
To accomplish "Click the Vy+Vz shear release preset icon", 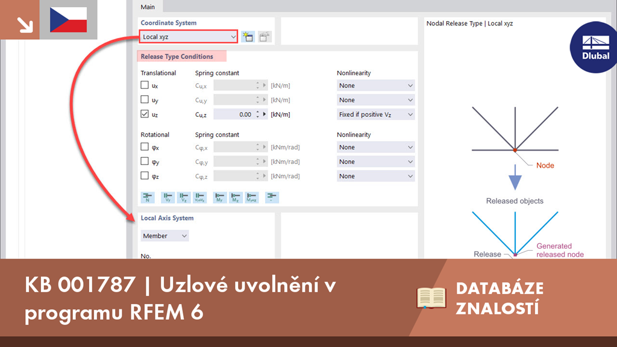I will pos(200,197).
